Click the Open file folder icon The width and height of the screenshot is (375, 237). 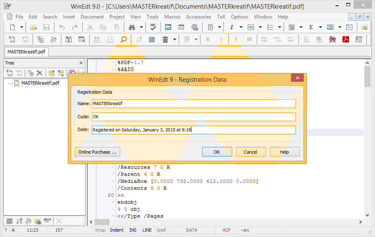tap(33, 27)
